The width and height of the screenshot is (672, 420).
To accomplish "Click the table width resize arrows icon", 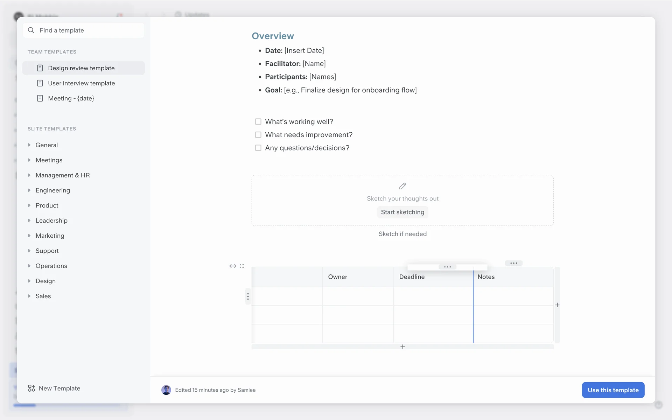I will click(x=233, y=266).
